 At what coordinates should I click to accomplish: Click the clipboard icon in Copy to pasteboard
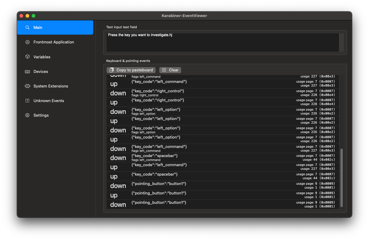[x=111, y=70]
